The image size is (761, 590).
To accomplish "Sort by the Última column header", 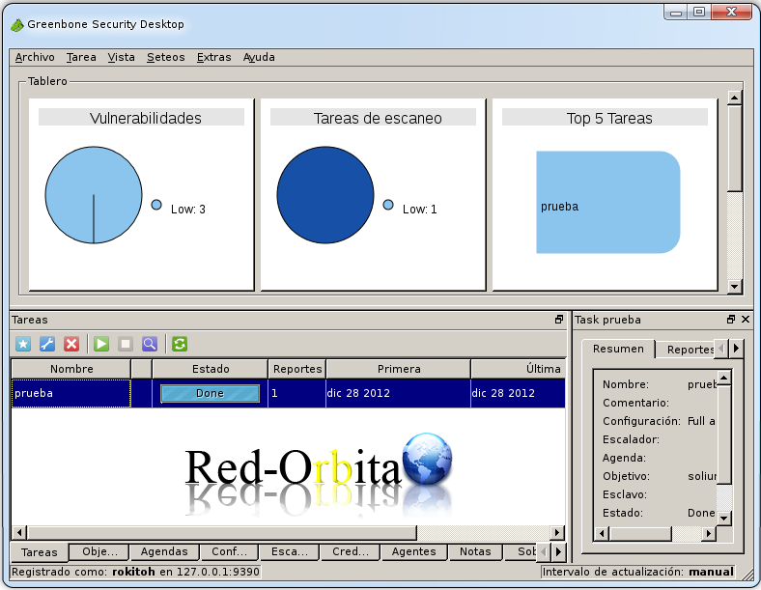I will pos(519,369).
